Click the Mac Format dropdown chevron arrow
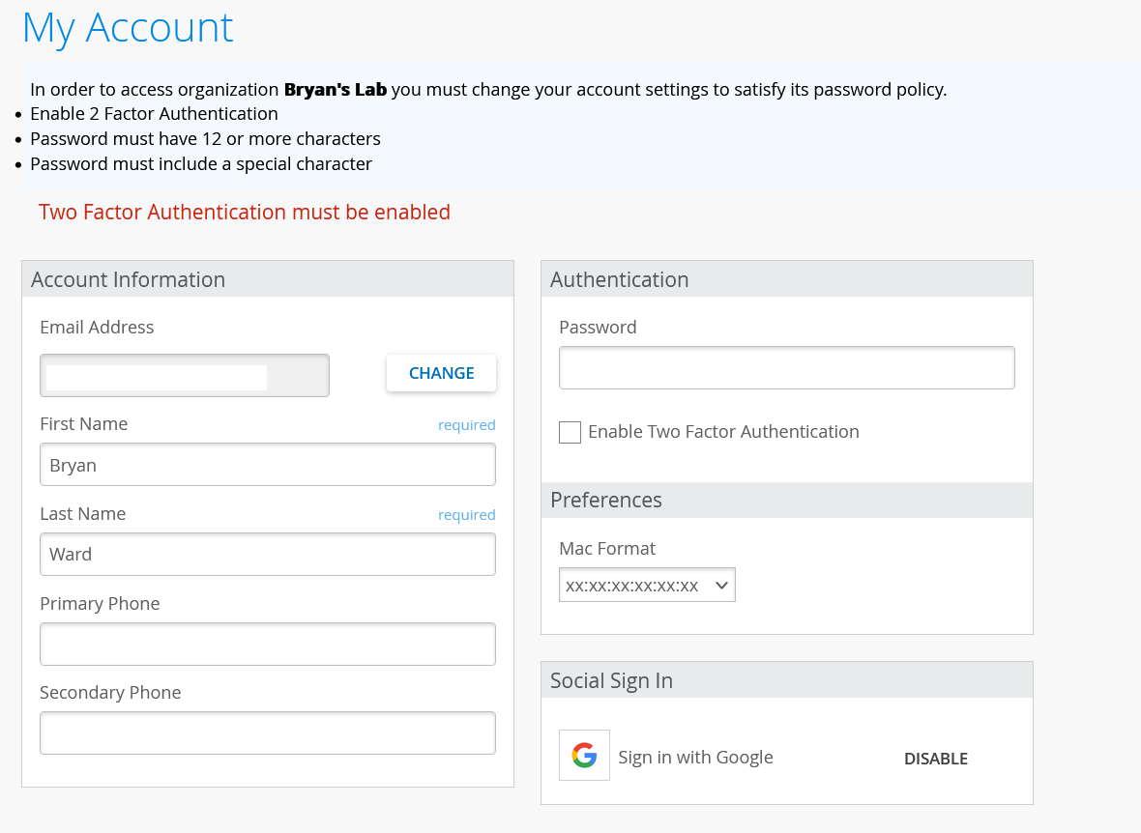This screenshot has width=1141, height=833. 720,585
